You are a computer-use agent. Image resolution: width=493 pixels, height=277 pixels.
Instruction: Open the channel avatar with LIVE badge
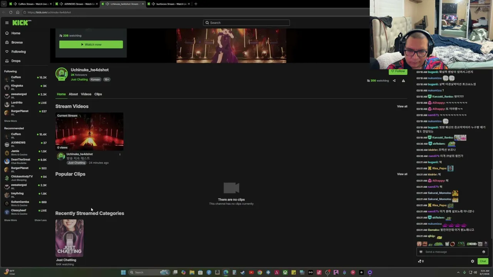tap(61, 74)
